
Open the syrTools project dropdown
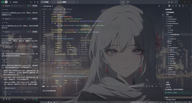[x=16, y=2]
